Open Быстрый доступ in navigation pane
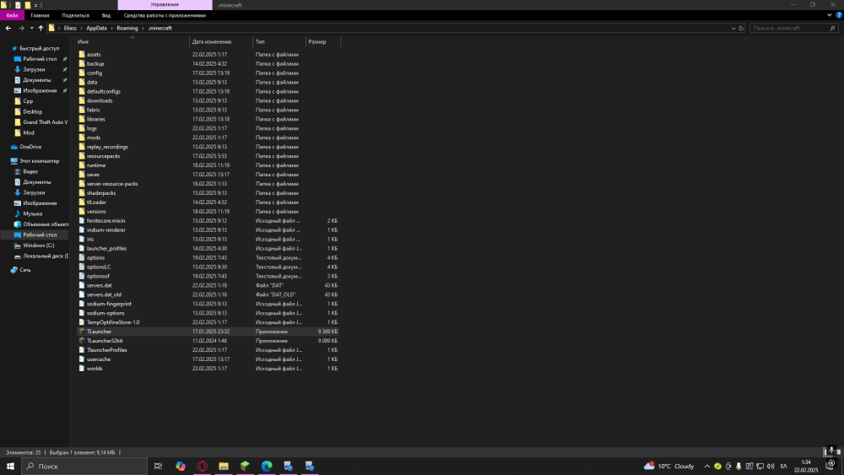844x475 pixels. click(40, 48)
